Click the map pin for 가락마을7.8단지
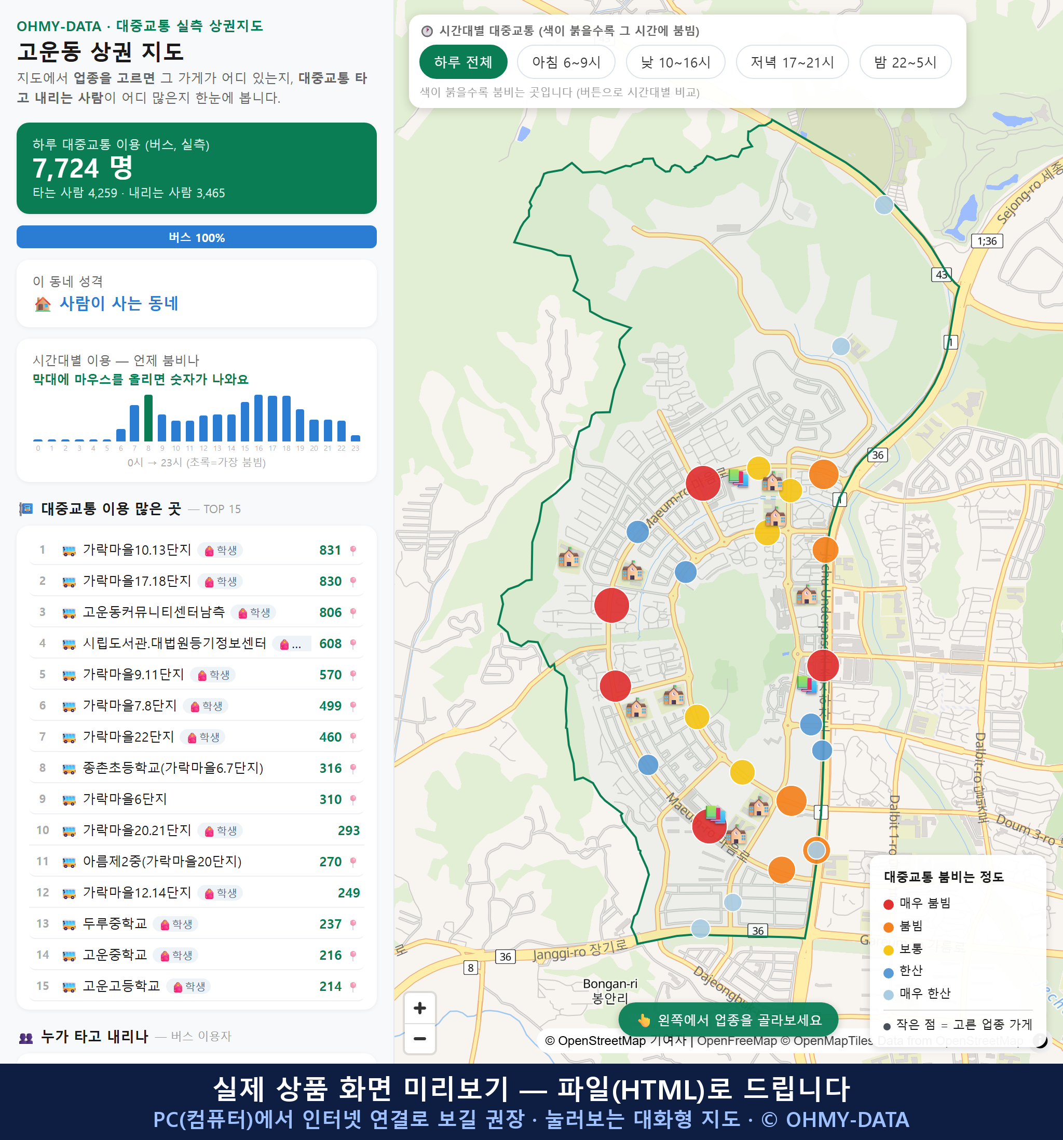Screen dimensions: 1063x1140 pos(353,706)
